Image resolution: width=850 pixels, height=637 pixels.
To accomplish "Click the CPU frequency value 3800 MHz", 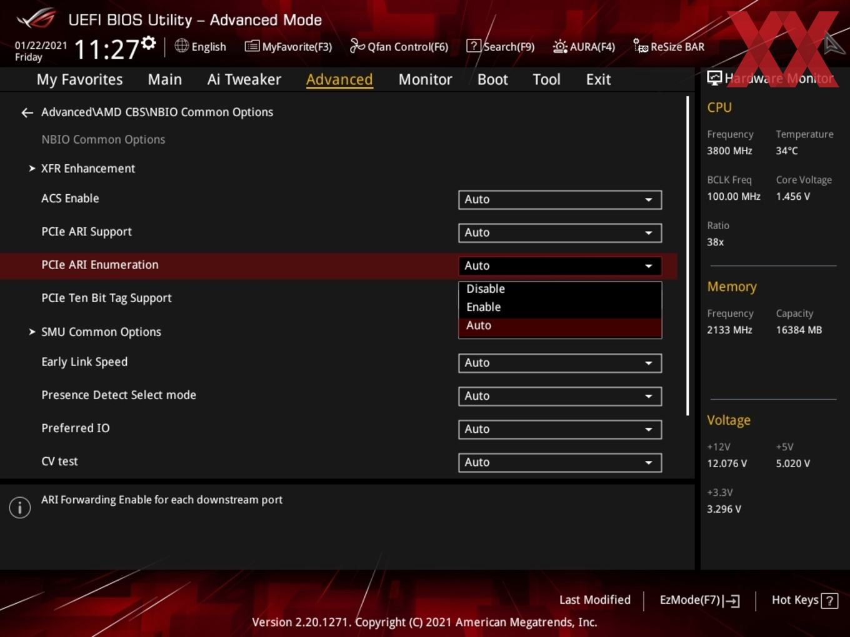I will [729, 151].
